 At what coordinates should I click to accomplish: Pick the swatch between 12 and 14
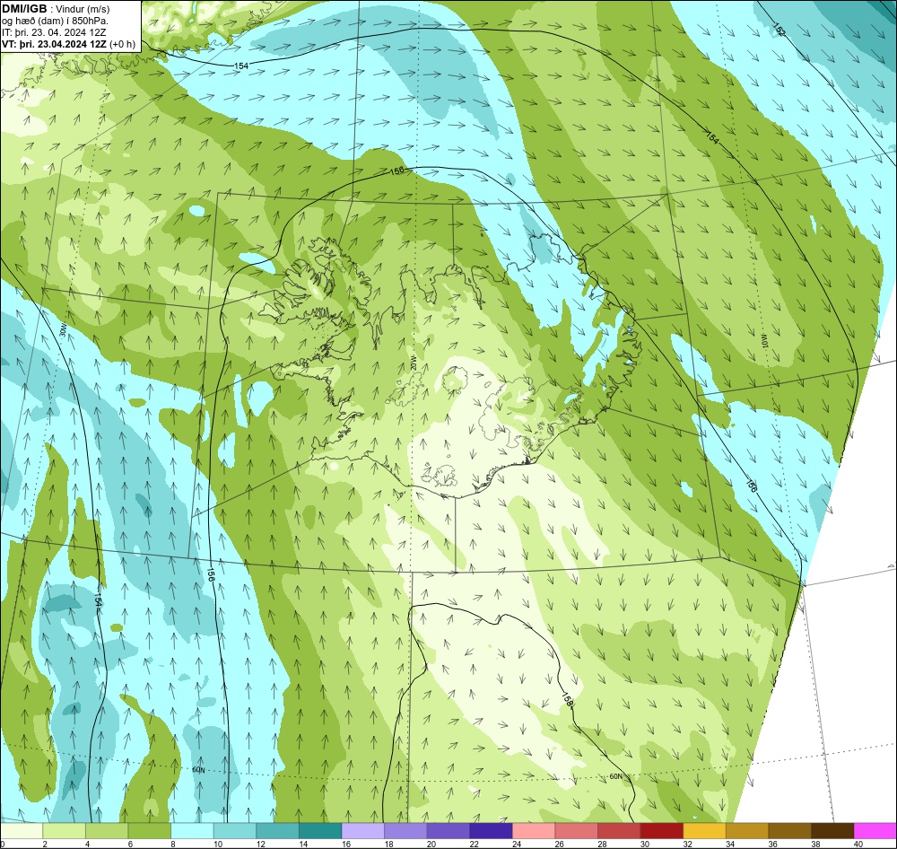277,831
